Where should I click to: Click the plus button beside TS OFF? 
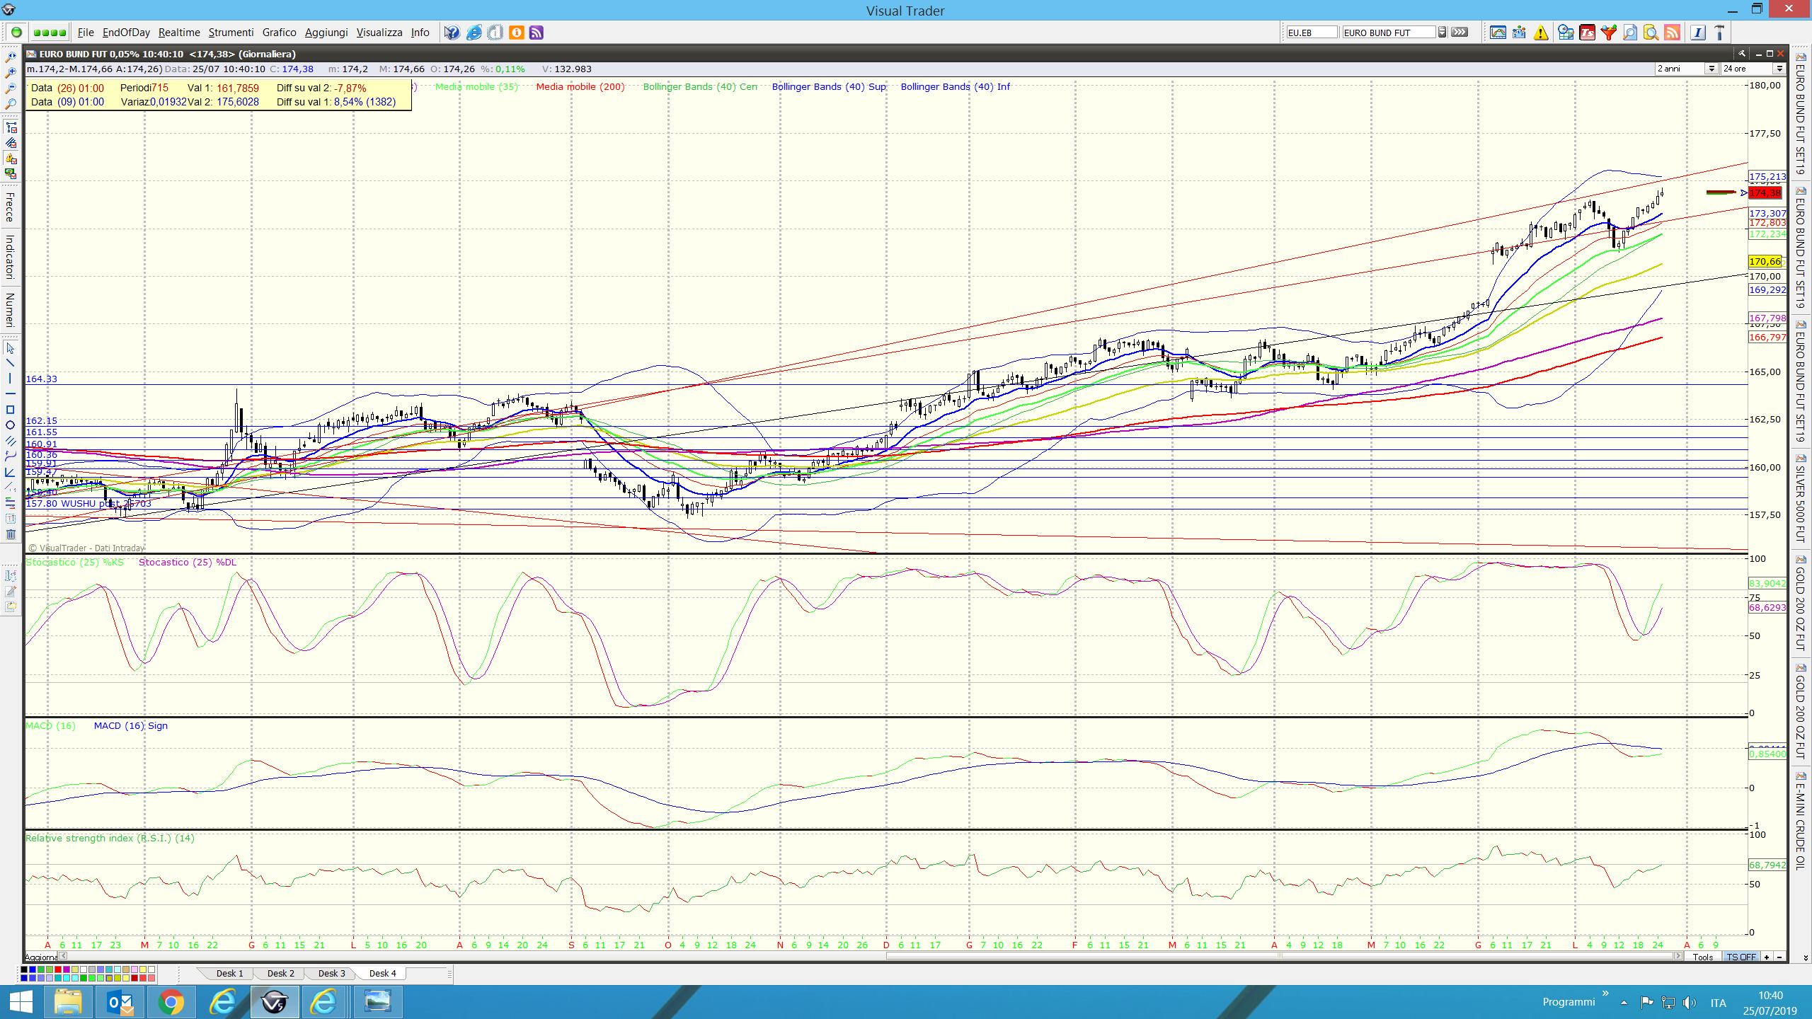click(1767, 957)
